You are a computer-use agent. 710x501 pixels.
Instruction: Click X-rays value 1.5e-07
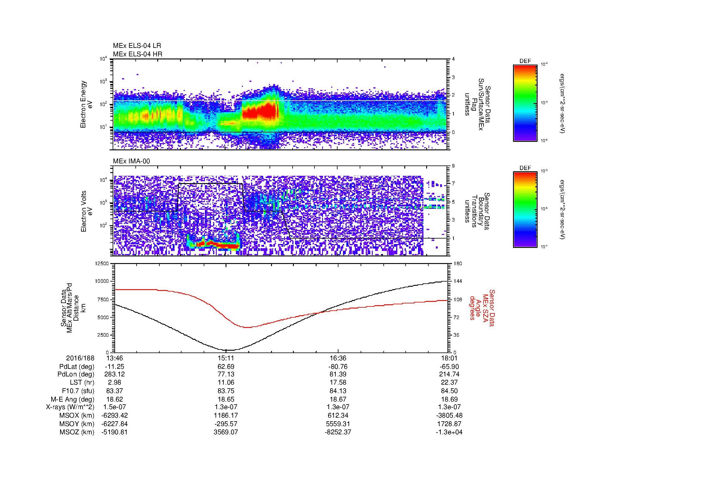pos(114,407)
